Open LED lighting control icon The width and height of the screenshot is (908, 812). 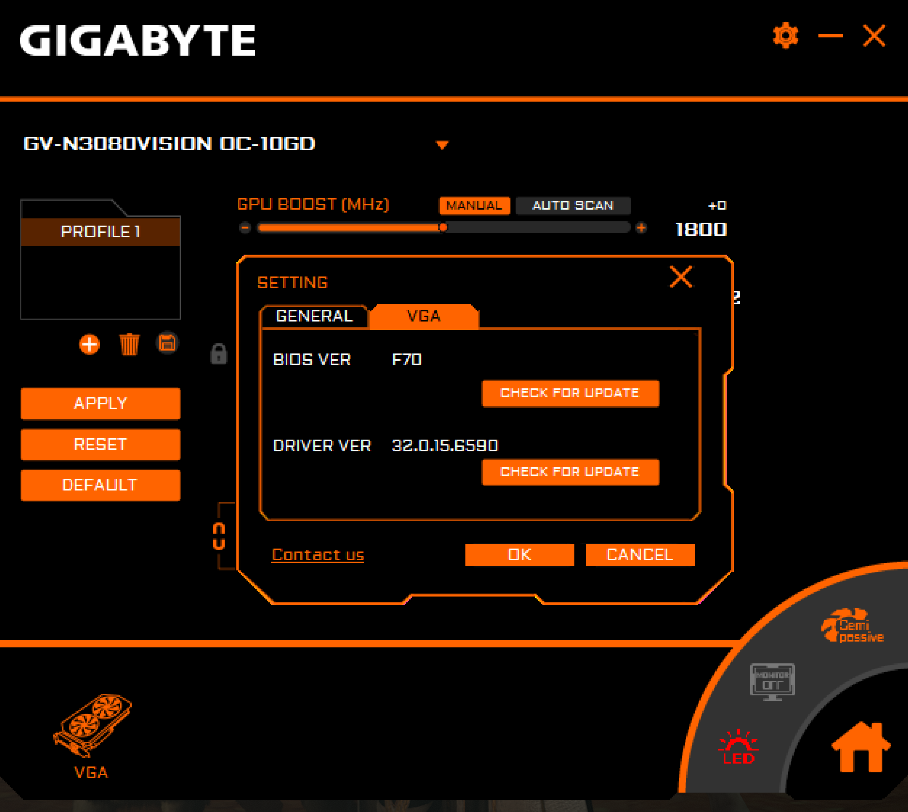click(739, 747)
